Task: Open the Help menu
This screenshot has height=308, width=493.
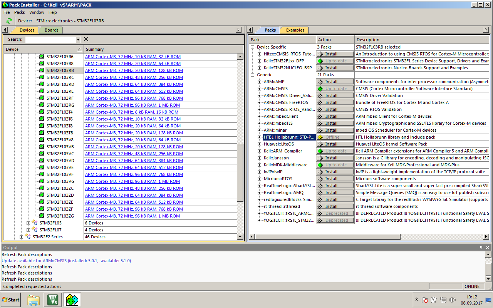Action: pos(53,12)
